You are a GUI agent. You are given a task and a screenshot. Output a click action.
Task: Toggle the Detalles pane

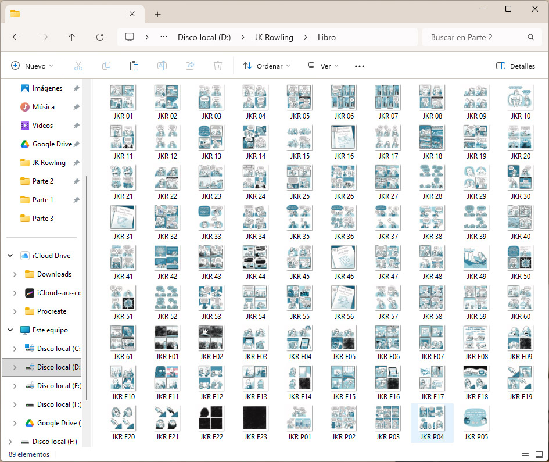click(x=515, y=66)
